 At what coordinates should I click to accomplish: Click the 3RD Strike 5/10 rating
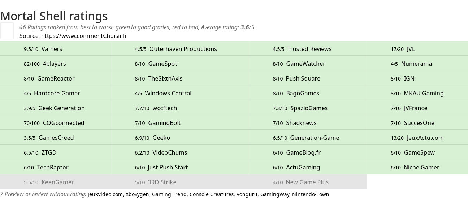156,182
